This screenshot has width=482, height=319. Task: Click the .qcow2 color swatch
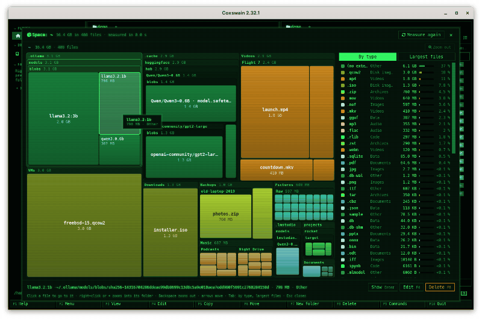pyautogui.click(x=343, y=72)
